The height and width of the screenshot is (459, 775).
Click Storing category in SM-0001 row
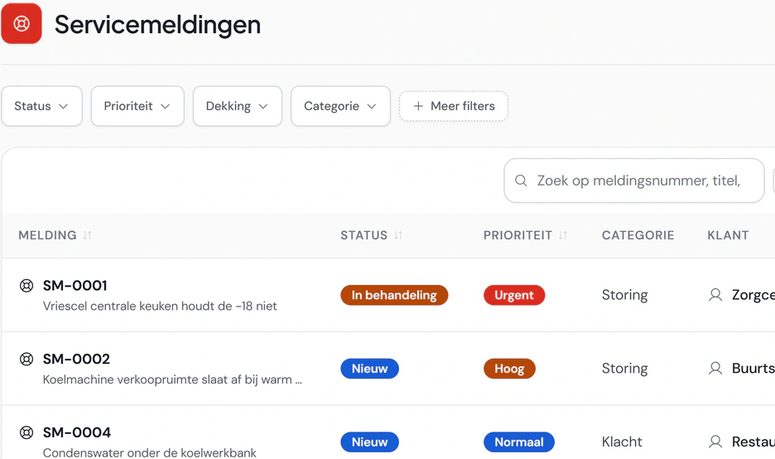click(624, 295)
